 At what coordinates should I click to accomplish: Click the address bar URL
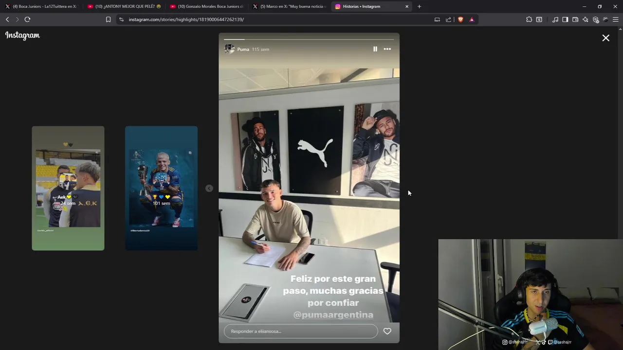pos(186,19)
